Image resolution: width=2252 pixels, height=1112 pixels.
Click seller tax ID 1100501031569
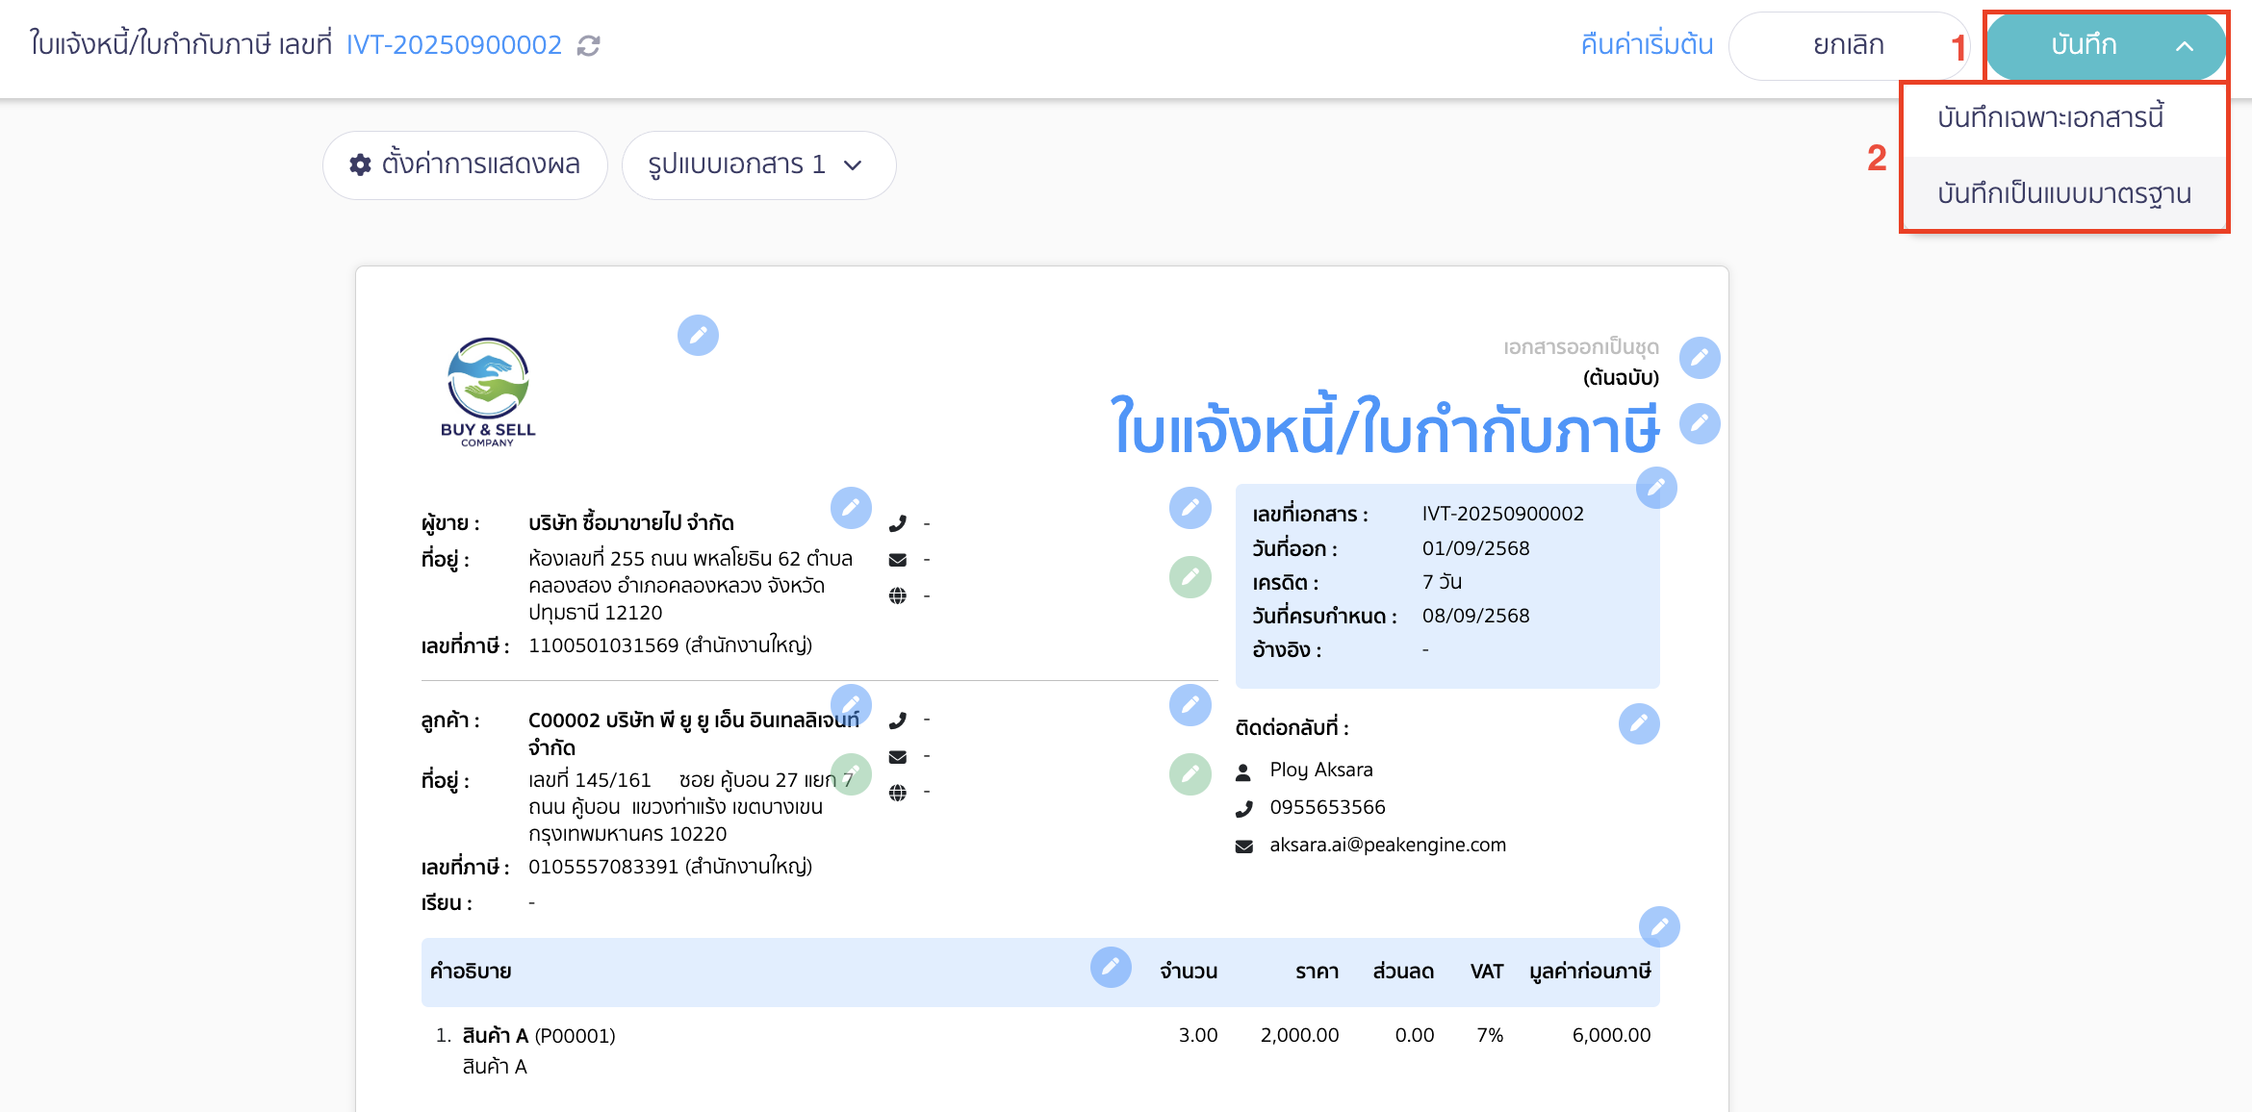coord(603,645)
